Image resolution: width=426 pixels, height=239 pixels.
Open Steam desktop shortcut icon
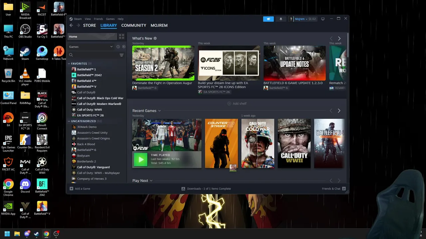pyautogui.click(x=25, y=53)
